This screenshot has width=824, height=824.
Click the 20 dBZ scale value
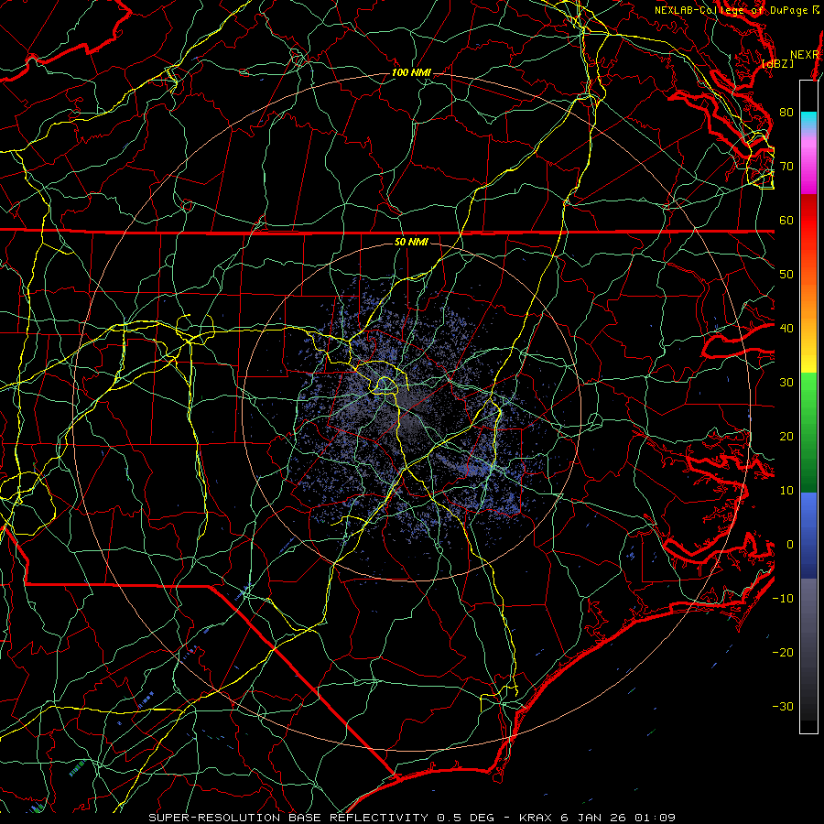(x=786, y=436)
